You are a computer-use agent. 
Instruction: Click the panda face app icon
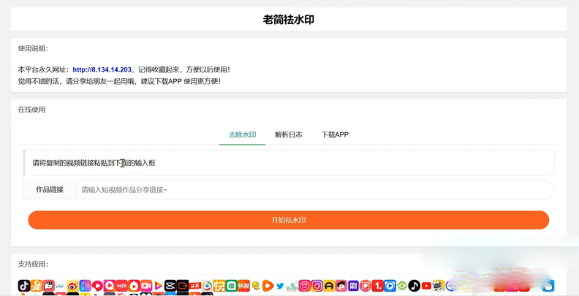click(438, 286)
